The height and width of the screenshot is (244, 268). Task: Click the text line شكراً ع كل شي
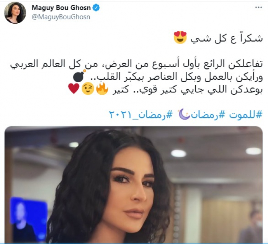click(227, 38)
